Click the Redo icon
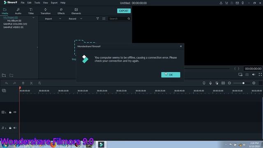 (x=15, y=83)
